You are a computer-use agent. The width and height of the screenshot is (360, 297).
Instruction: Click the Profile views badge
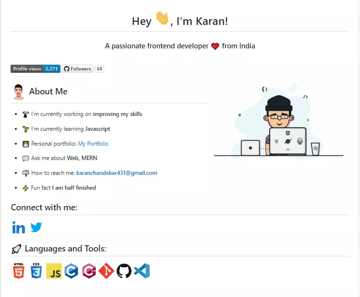tap(36, 69)
